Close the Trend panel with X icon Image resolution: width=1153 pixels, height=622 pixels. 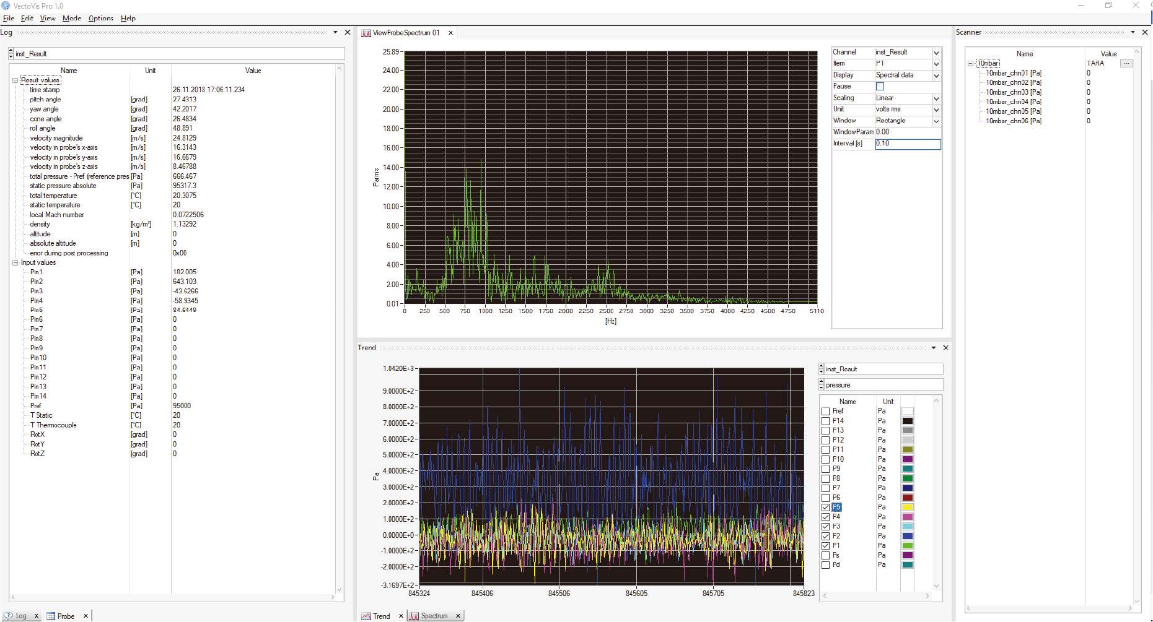point(945,348)
